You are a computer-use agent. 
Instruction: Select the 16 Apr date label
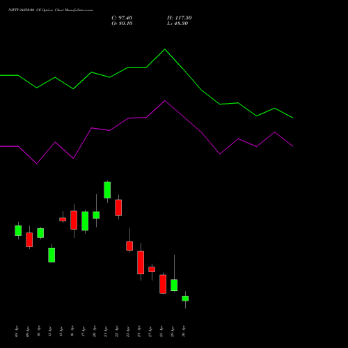point(72,331)
